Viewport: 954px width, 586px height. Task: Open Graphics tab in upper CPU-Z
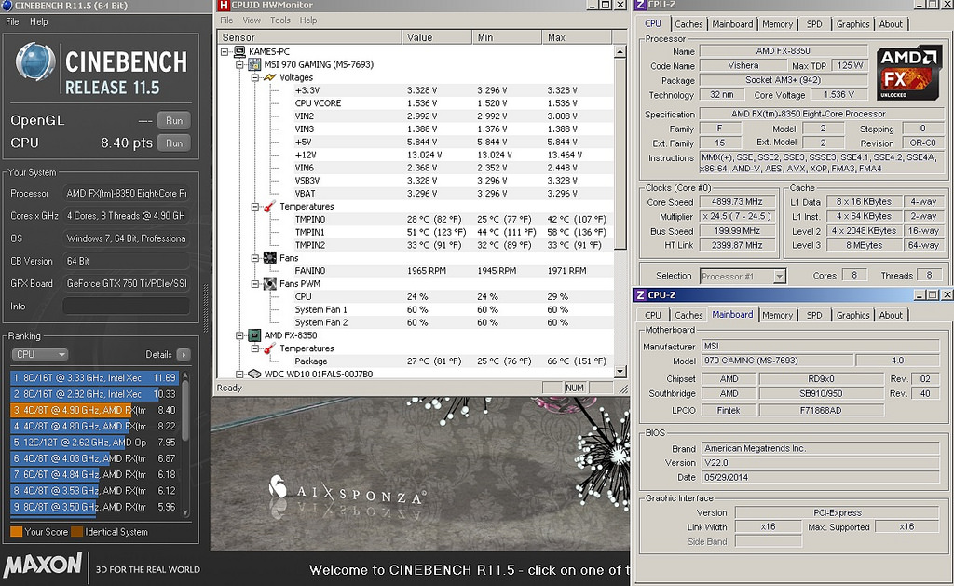(852, 24)
